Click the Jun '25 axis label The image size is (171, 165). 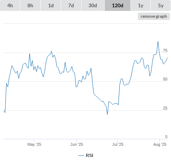click(x=76, y=144)
